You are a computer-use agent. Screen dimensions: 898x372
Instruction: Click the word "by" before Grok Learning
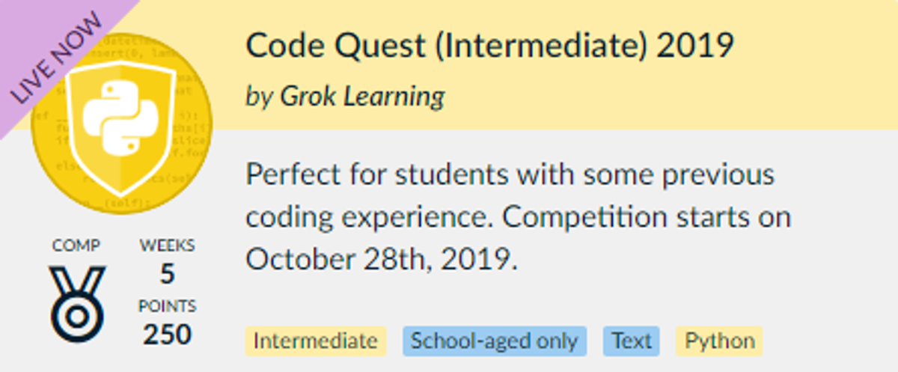click(x=259, y=96)
